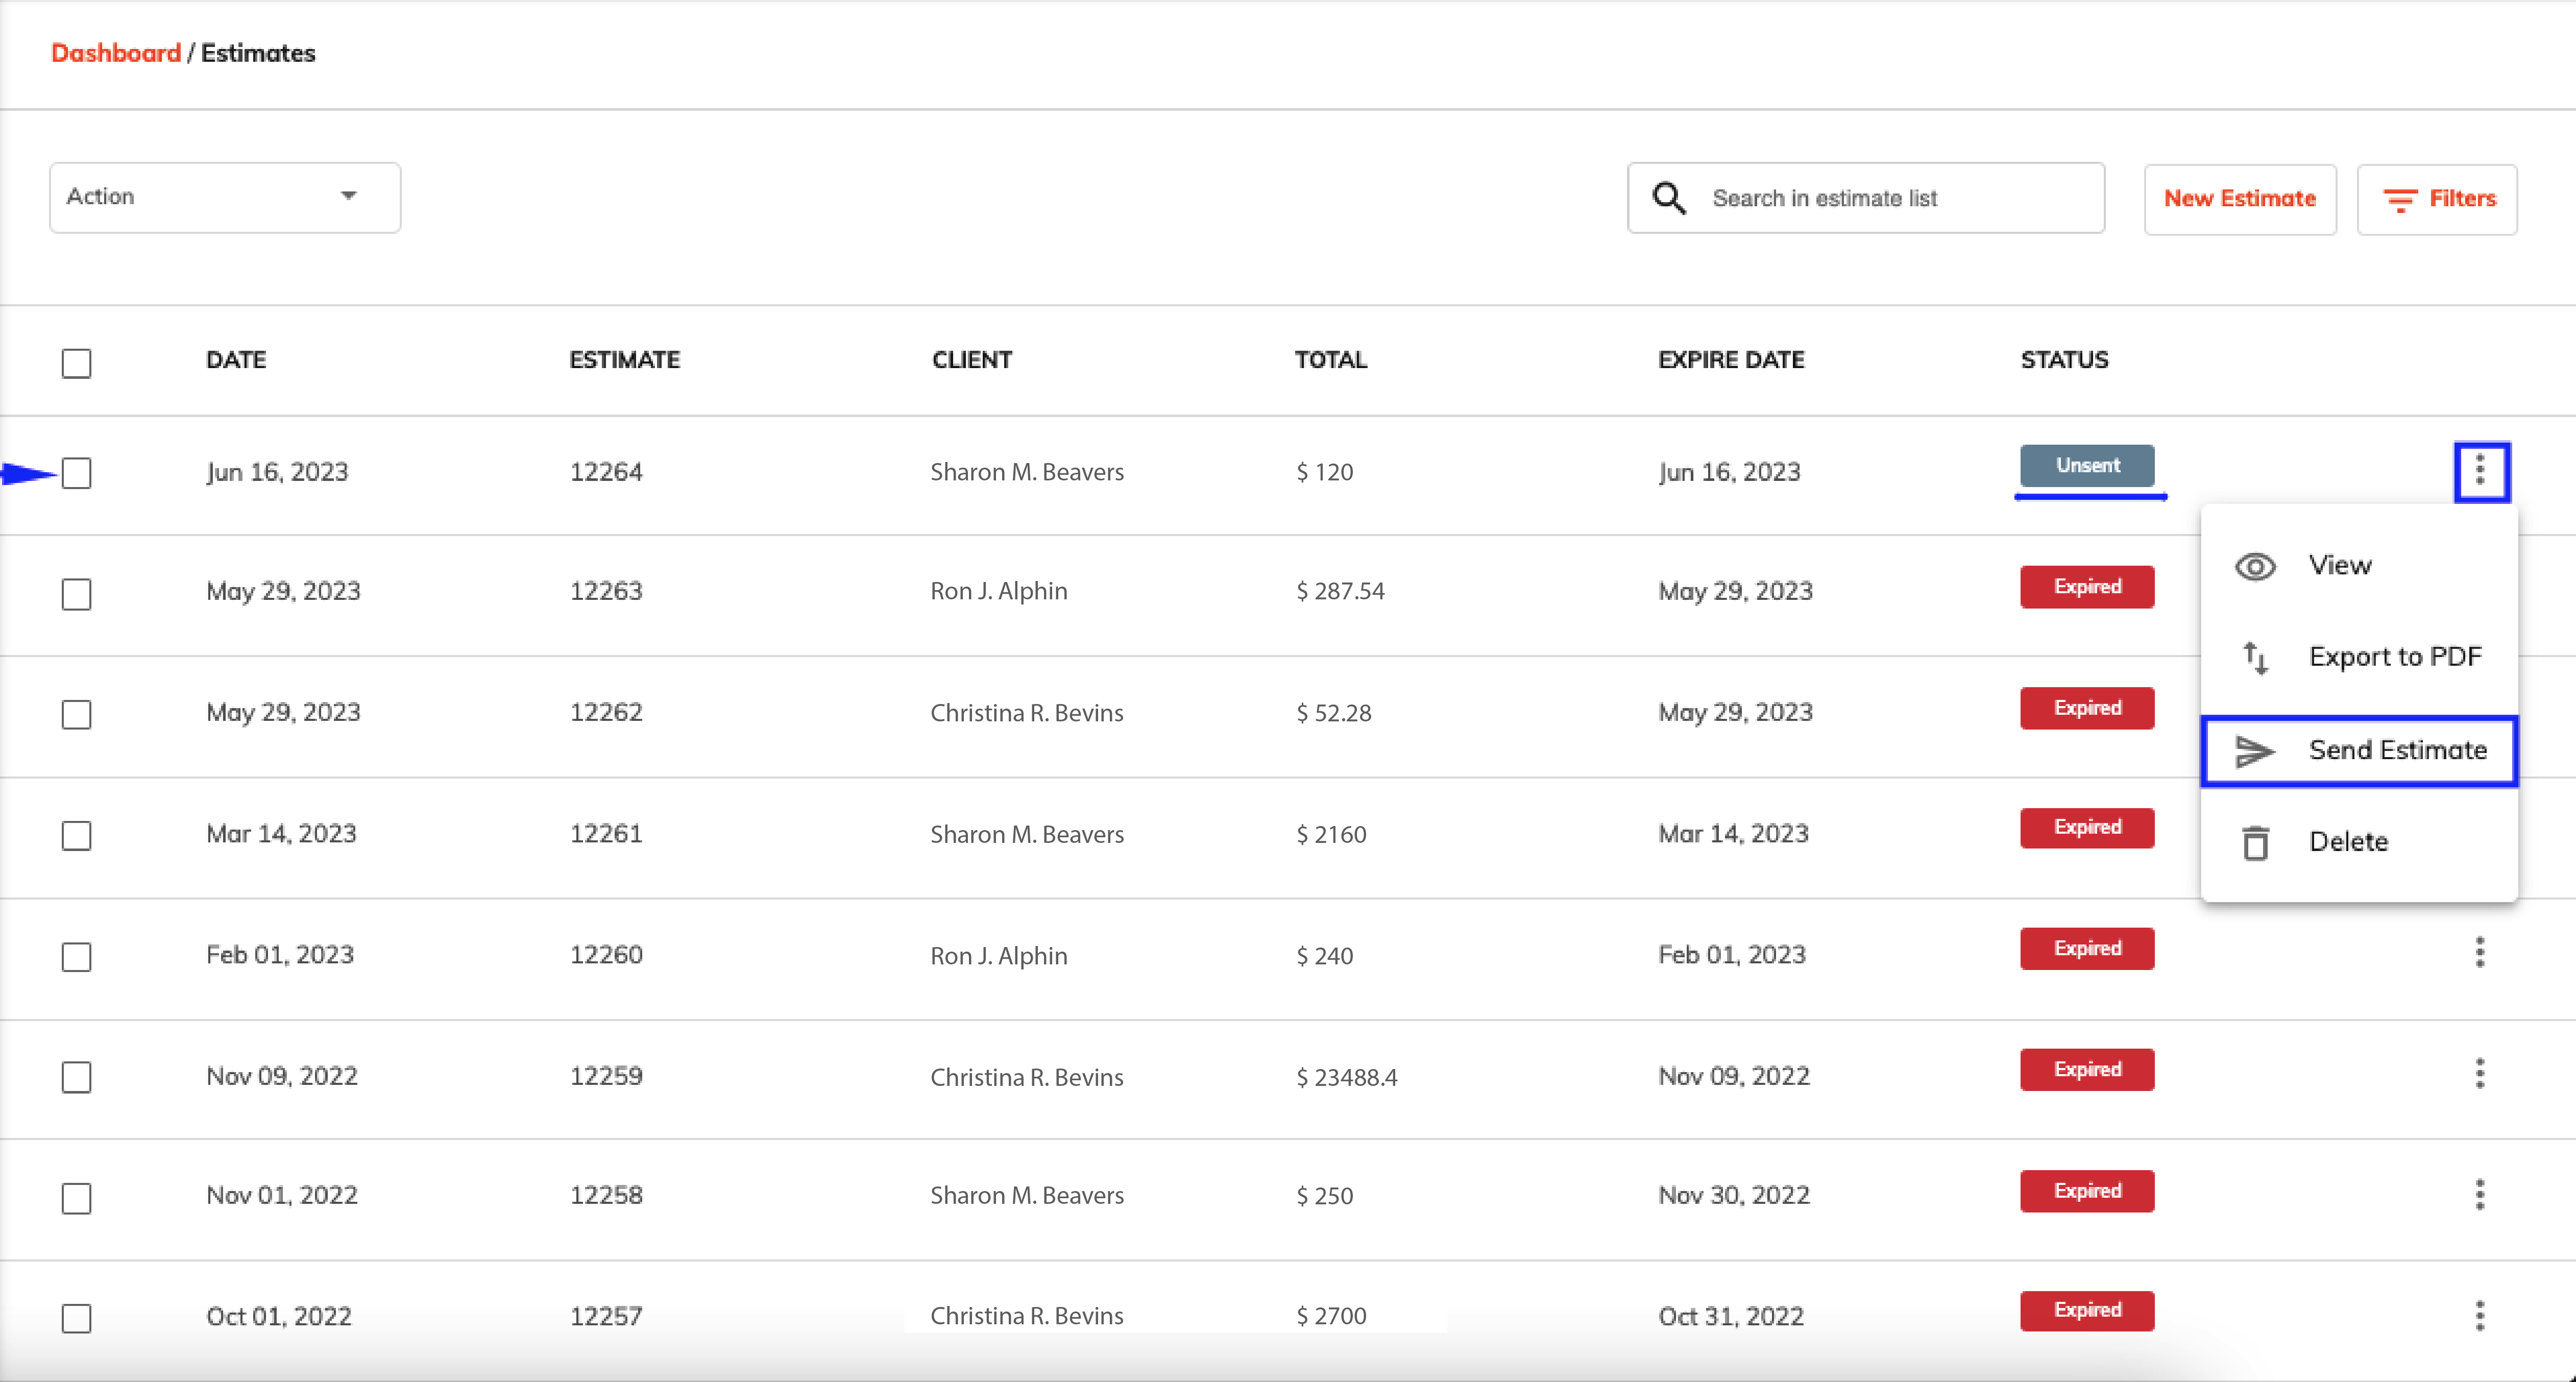The image size is (2576, 1382).
Task: Click client Ron J. Alphin on row 12263
Action: [999, 591]
